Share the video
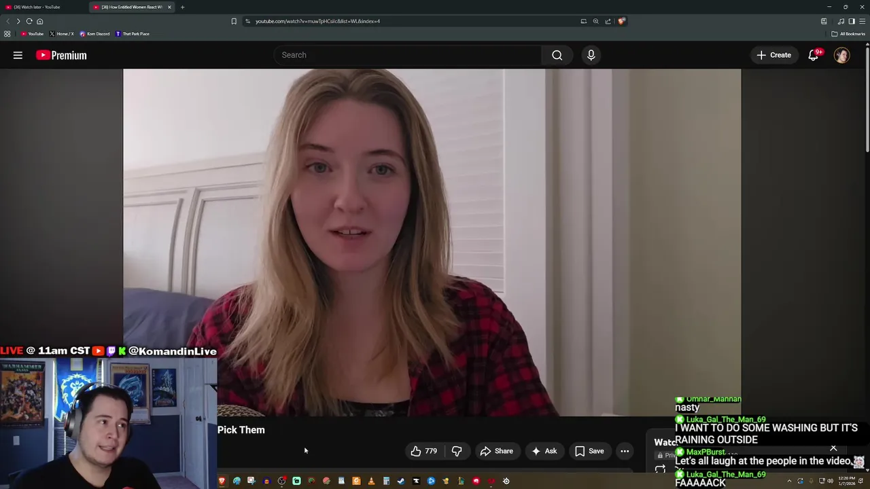 (496, 451)
